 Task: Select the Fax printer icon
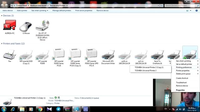(x=10, y=55)
